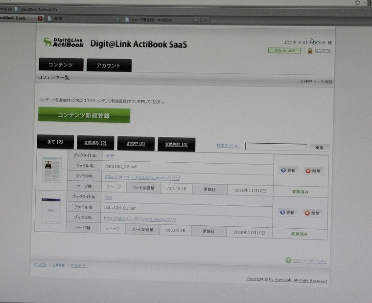Click the 0% in use usage bar
Screen dimensions: 372x303
click(x=284, y=50)
